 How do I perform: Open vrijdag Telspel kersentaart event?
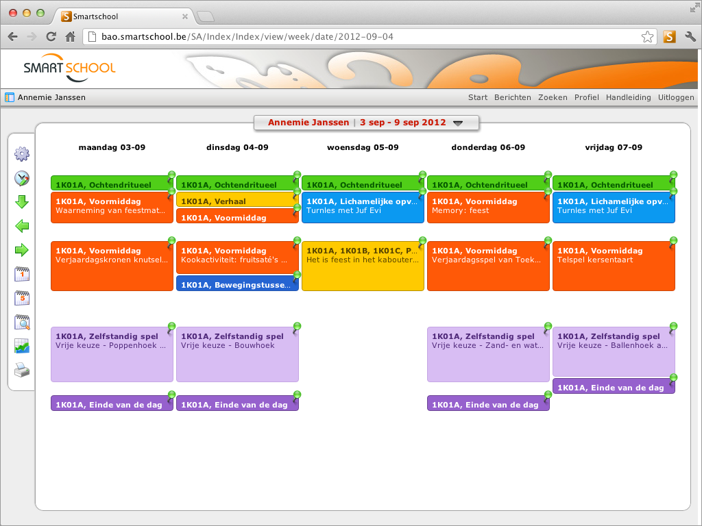(x=614, y=266)
